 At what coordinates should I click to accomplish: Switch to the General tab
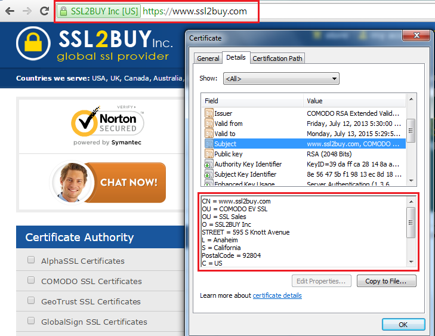[208, 58]
